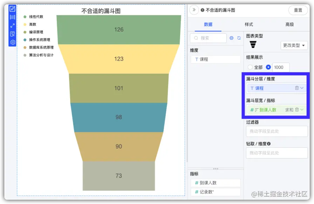Image resolution: width=314 pixels, height=204 pixels.
Task: Open settings gear in left sidebar
Action: pos(13,42)
